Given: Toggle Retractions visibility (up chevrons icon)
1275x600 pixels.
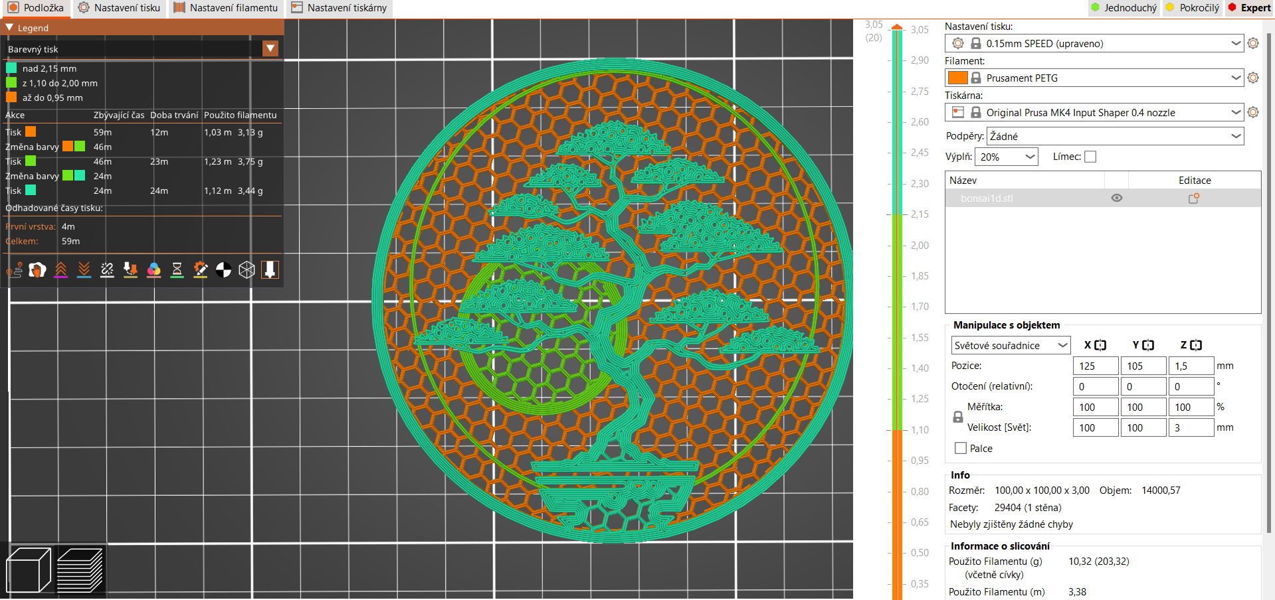Looking at the screenshot, I should point(60,270).
